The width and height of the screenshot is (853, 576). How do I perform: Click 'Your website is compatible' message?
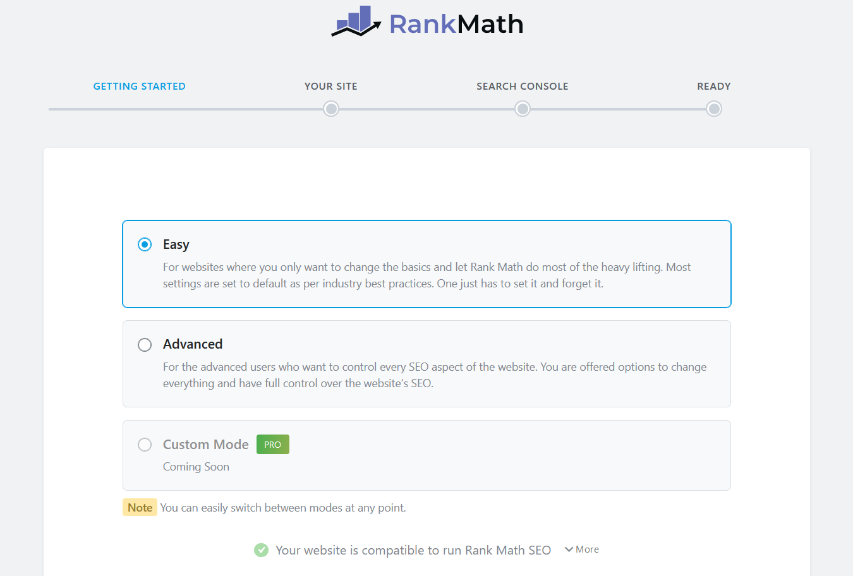[413, 550]
